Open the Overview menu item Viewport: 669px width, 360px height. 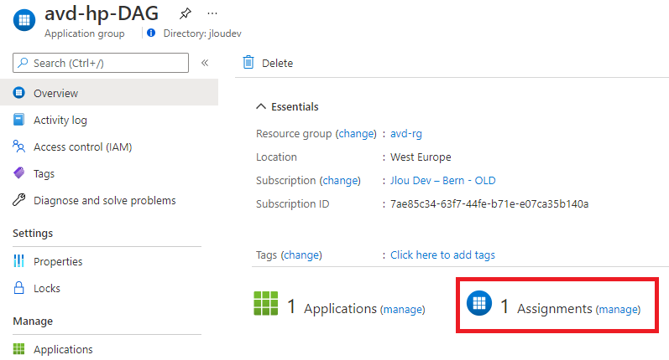(x=109, y=92)
